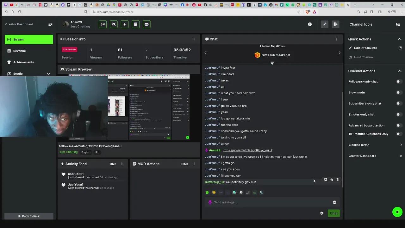Open Activity Feed three-dot menu

click(122, 164)
